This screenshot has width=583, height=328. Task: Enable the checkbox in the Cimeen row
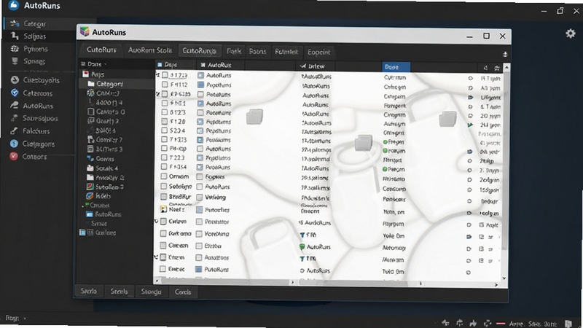163,246
